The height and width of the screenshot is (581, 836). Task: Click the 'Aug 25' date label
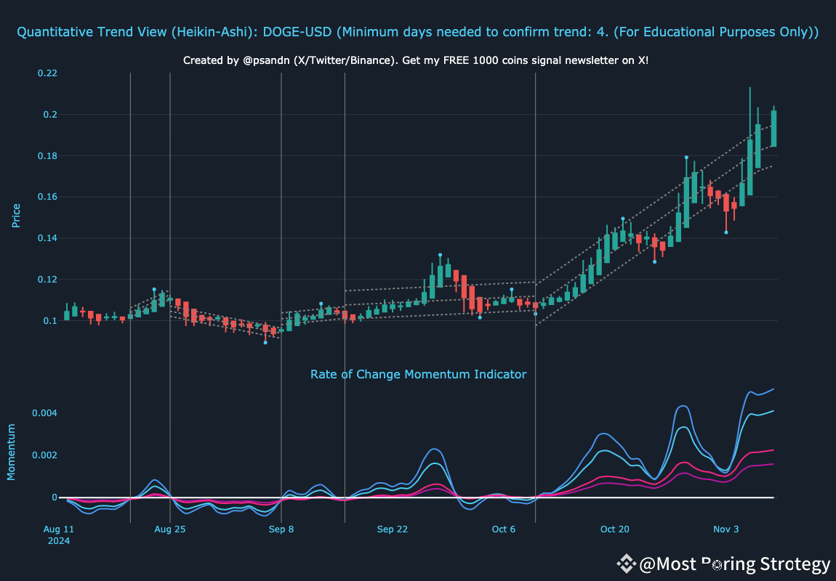170,529
